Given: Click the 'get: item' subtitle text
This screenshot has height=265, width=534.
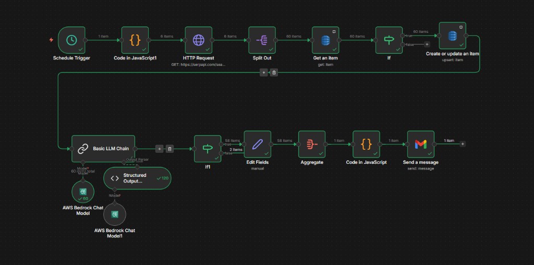Looking at the screenshot, I should 325,64.
